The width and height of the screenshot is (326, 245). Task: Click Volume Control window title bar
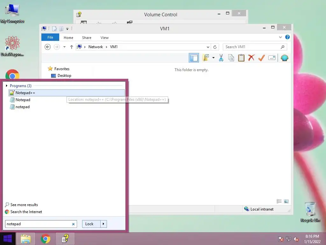click(x=160, y=15)
